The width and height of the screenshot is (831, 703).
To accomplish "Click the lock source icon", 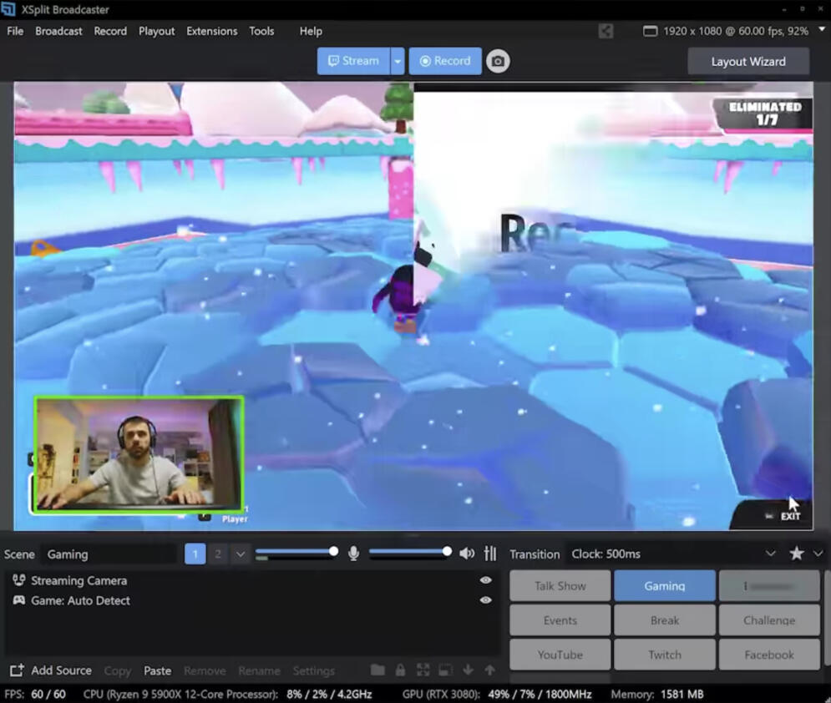I will click(400, 670).
